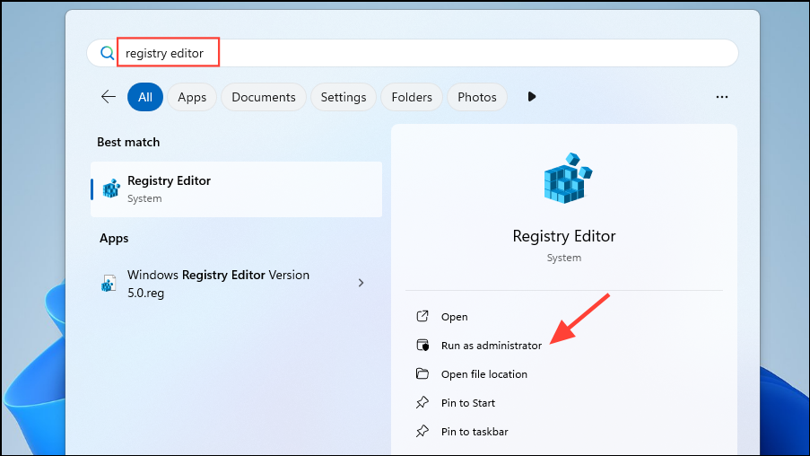The width and height of the screenshot is (810, 456).
Task: Switch to the Apps filter tab
Action: 192,97
